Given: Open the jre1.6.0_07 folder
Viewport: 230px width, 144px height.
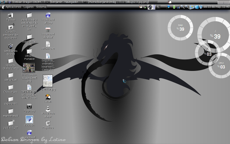Looking at the screenshot, I should (x=11, y=123).
